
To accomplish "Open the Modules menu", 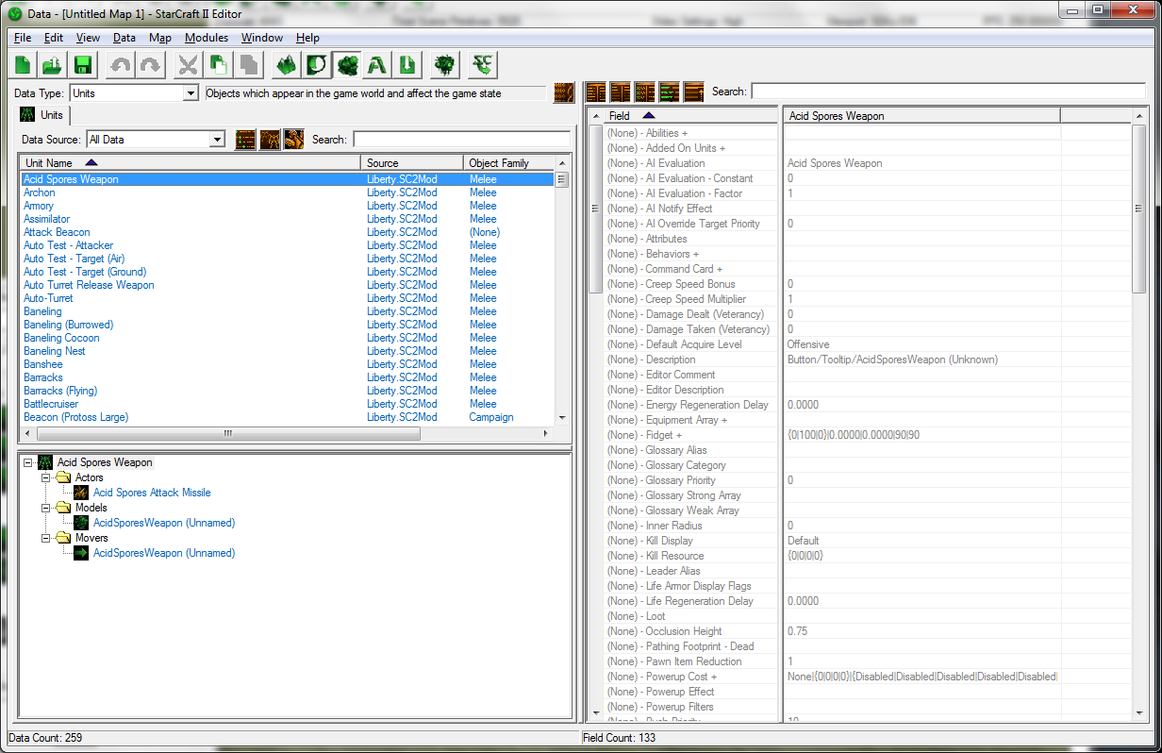I will click(206, 38).
